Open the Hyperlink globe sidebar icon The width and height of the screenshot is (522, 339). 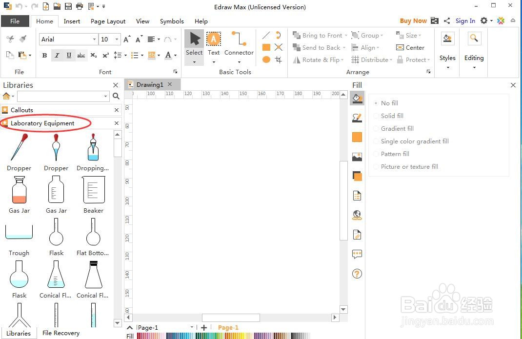pyautogui.click(x=357, y=215)
